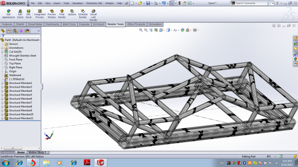The image size is (298, 167).
Task: Open the File Explorer task pane tab
Action: click(x=295, y=49)
